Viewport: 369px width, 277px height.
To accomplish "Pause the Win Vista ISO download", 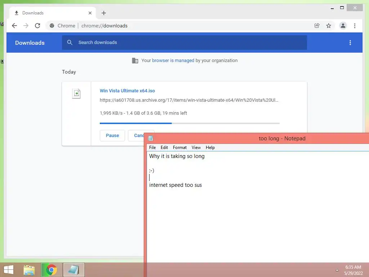I will pos(112,136).
